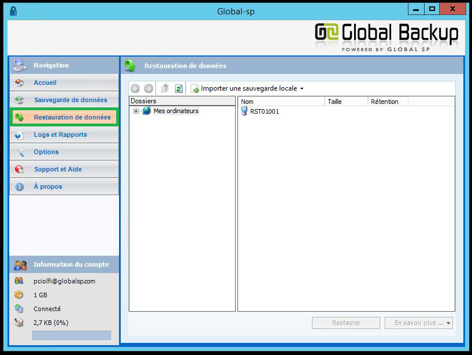Screen dimensions: 472x355
Task: Sort by the Rétention column header
Action: (x=388, y=102)
